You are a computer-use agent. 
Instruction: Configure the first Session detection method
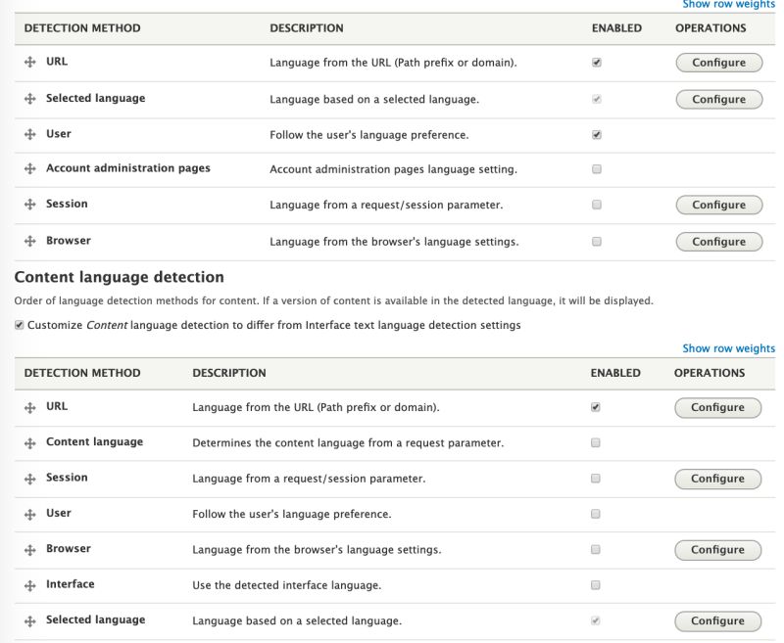(718, 206)
